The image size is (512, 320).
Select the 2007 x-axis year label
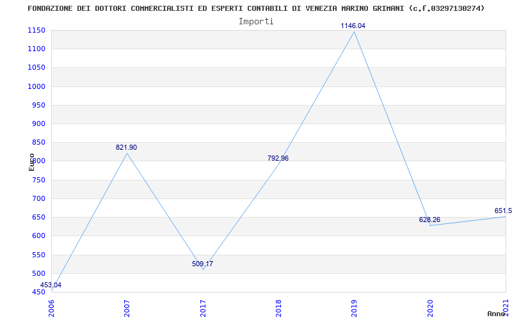pos(127,308)
